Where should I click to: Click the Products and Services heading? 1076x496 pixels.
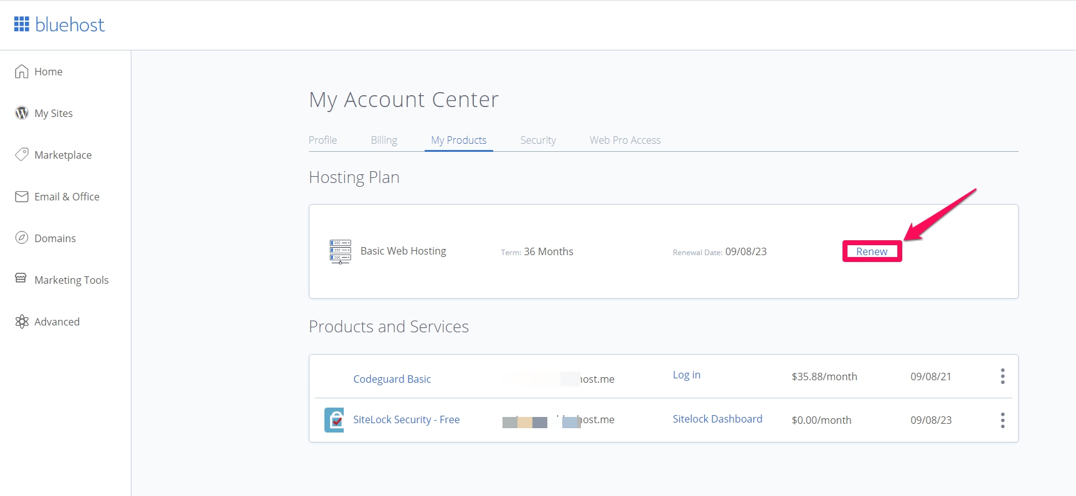[389, 327]
